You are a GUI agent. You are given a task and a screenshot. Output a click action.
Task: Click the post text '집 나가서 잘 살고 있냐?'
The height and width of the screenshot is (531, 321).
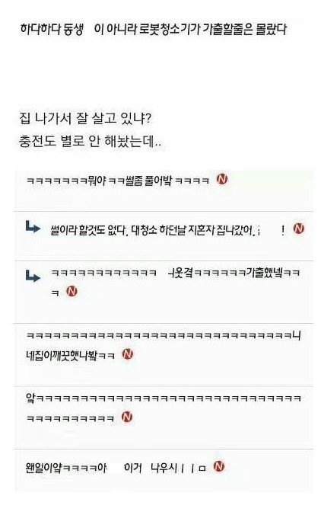[x=86, y=119]
